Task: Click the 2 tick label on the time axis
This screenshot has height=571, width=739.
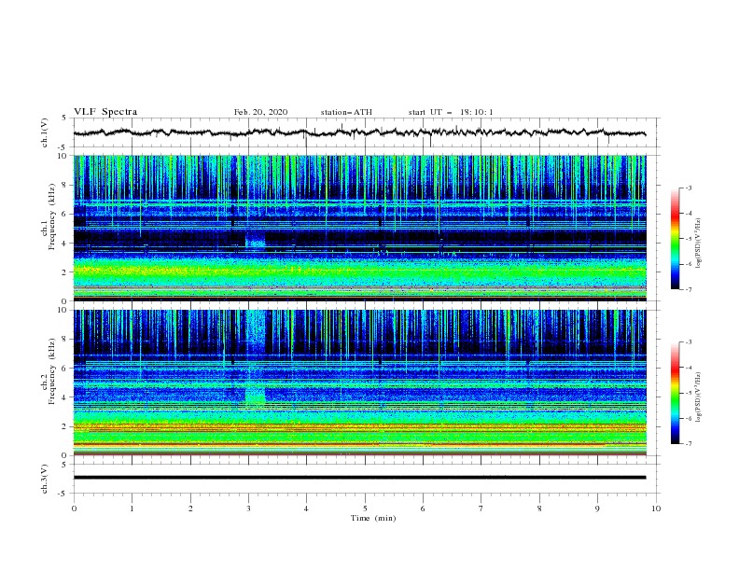Action: pos(190,508)
